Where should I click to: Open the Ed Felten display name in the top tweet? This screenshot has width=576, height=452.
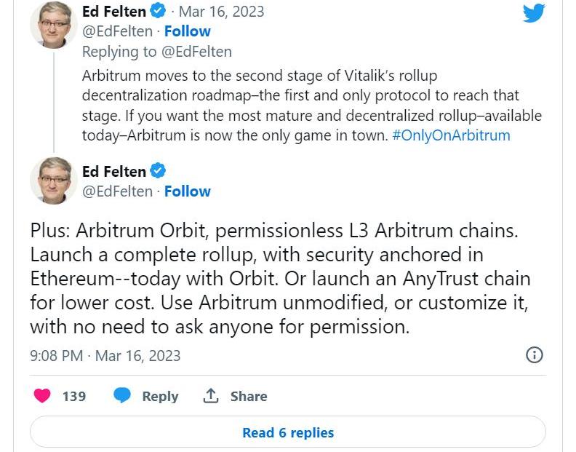point(114,12)
